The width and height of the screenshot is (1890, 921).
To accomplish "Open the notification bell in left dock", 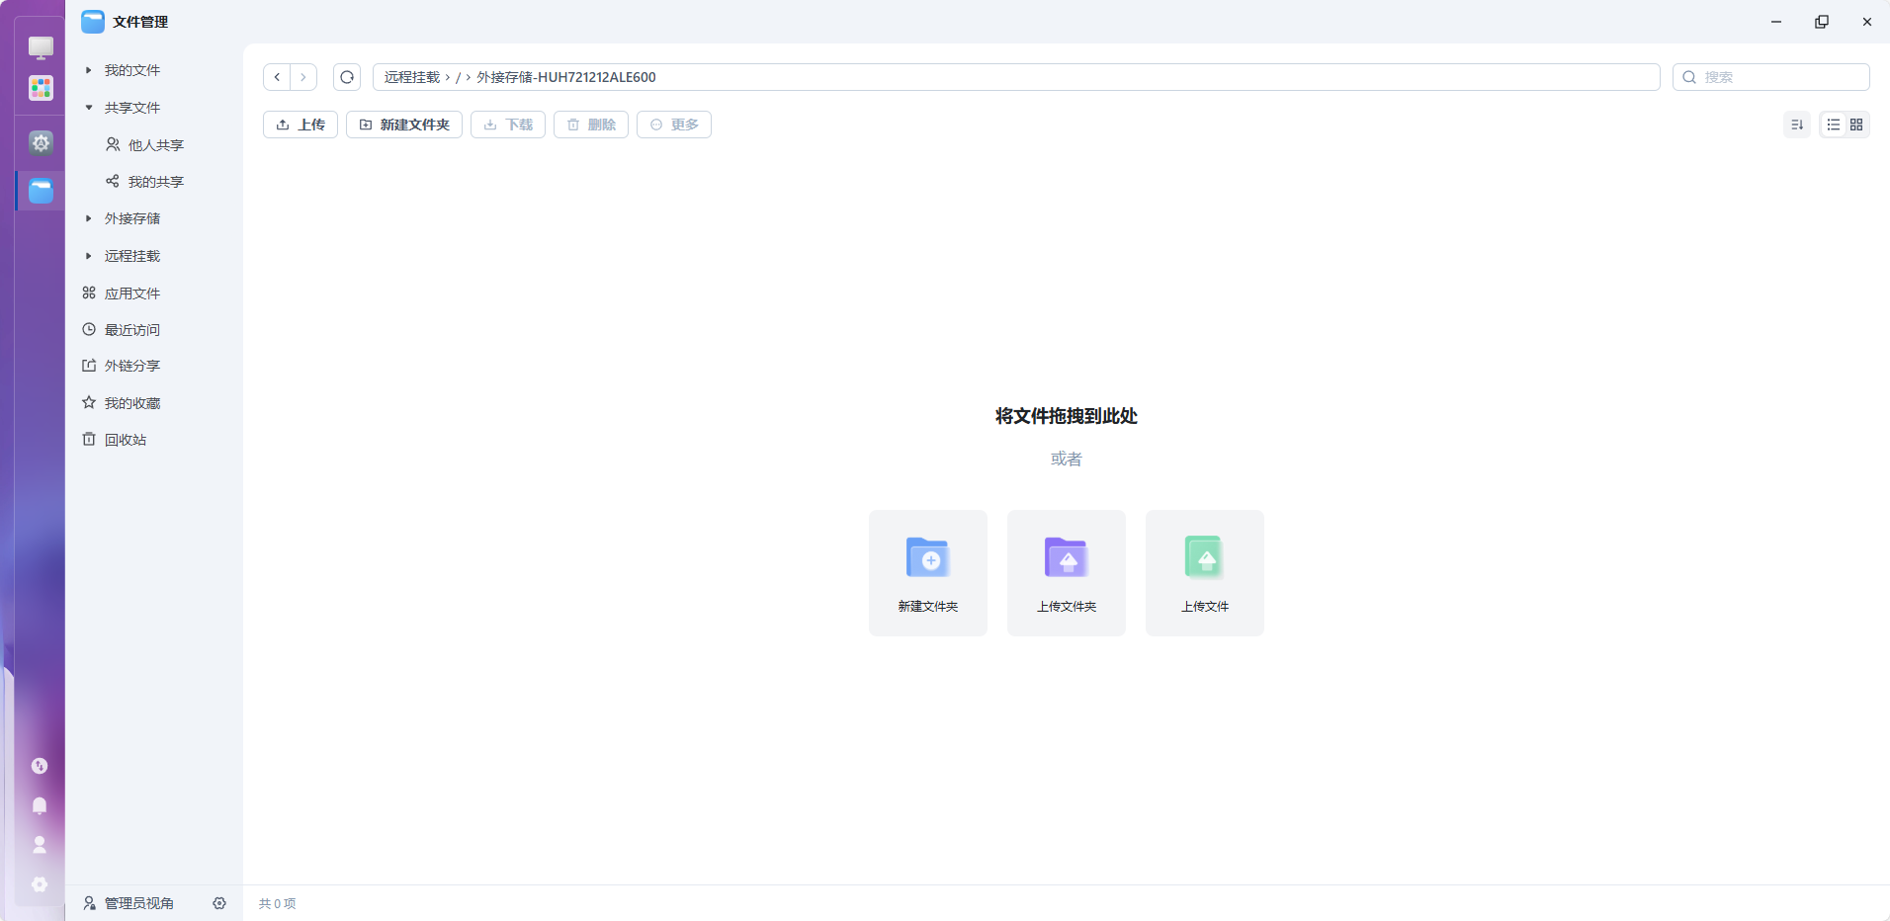I will coord(40,805).
